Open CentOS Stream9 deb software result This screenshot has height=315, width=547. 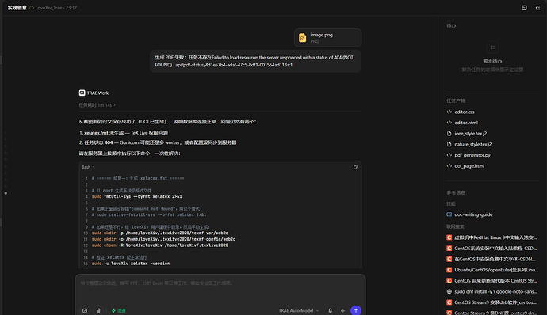[495, 302]
